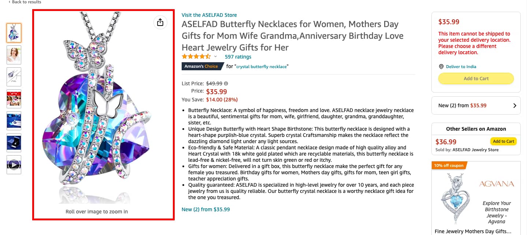Open Other Sellers on Amazon section
This screenshot has width=527, height=235.
(476, 129)
